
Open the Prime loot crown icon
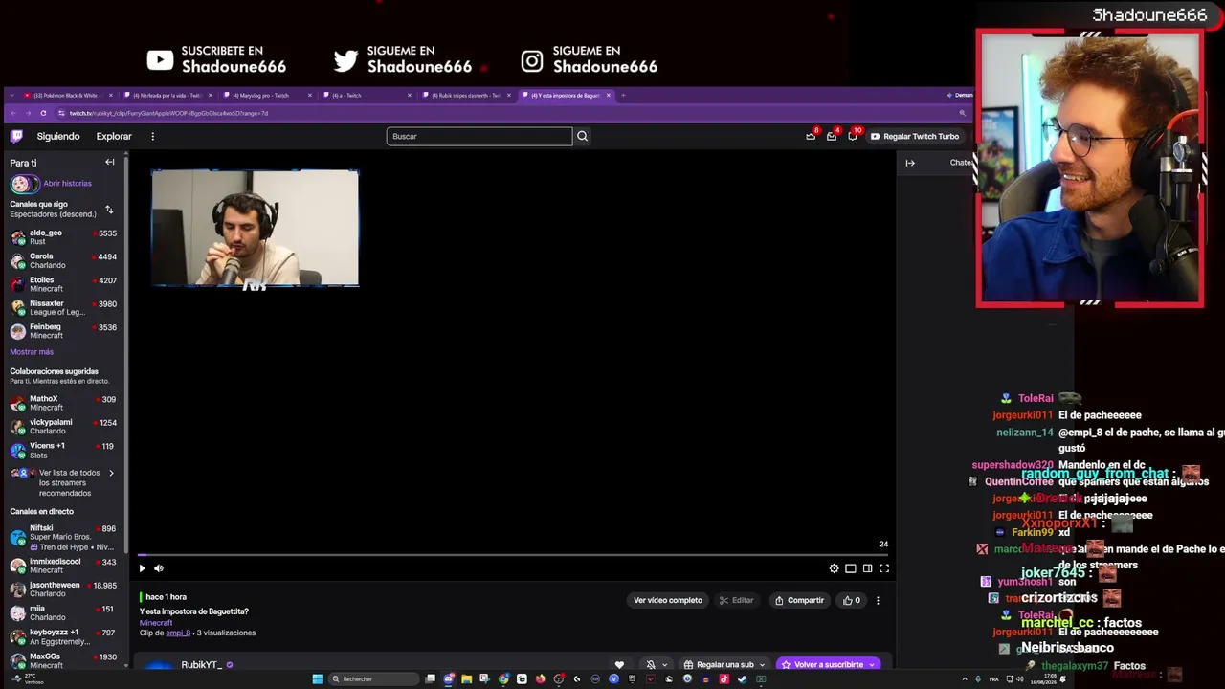(811, 136)
